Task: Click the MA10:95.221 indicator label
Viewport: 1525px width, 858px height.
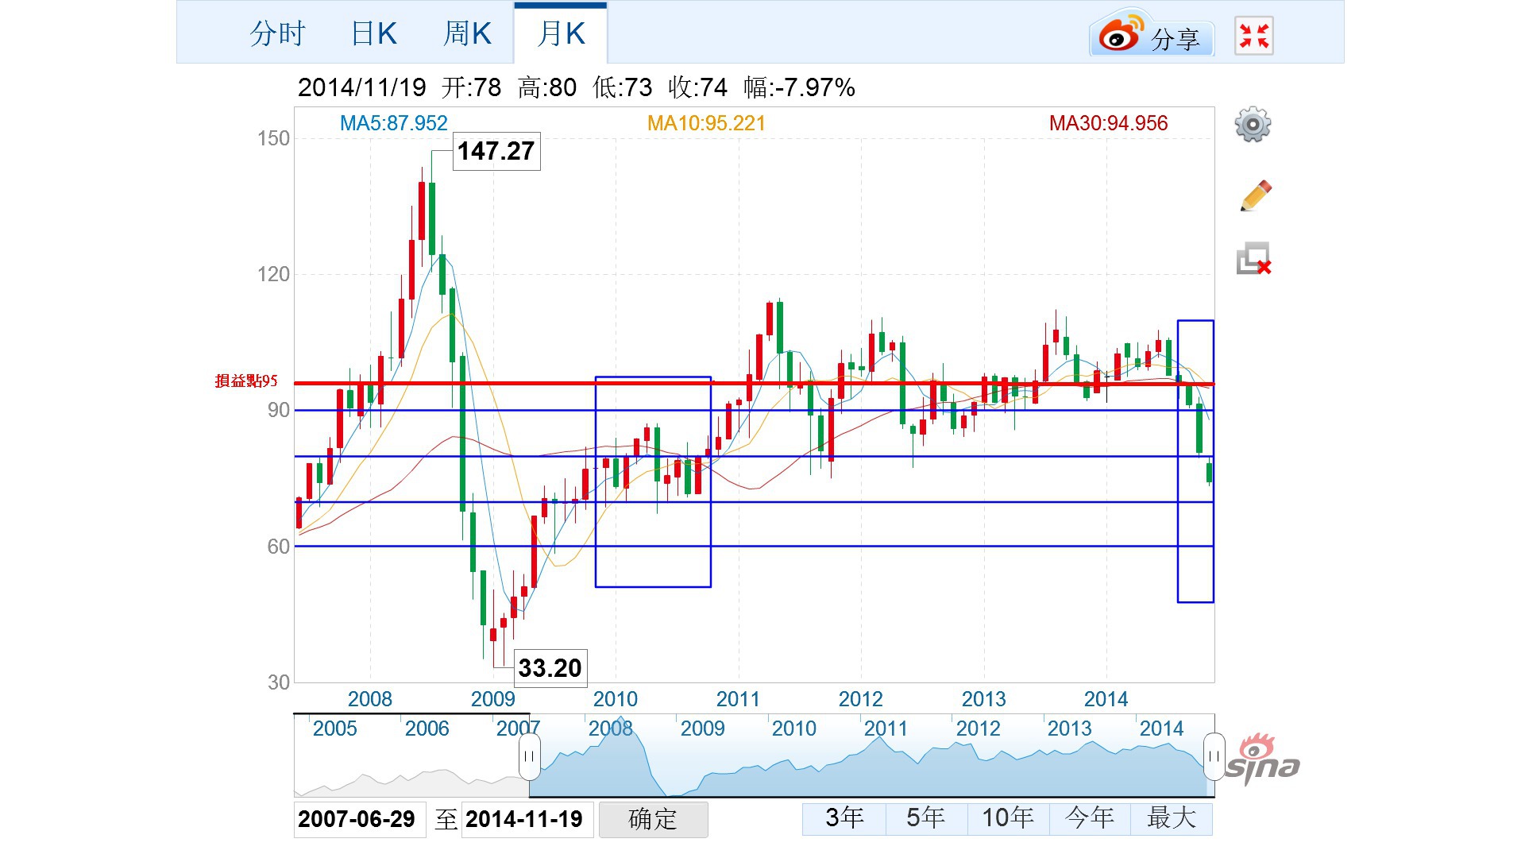Action: click(x=706, y=123)
